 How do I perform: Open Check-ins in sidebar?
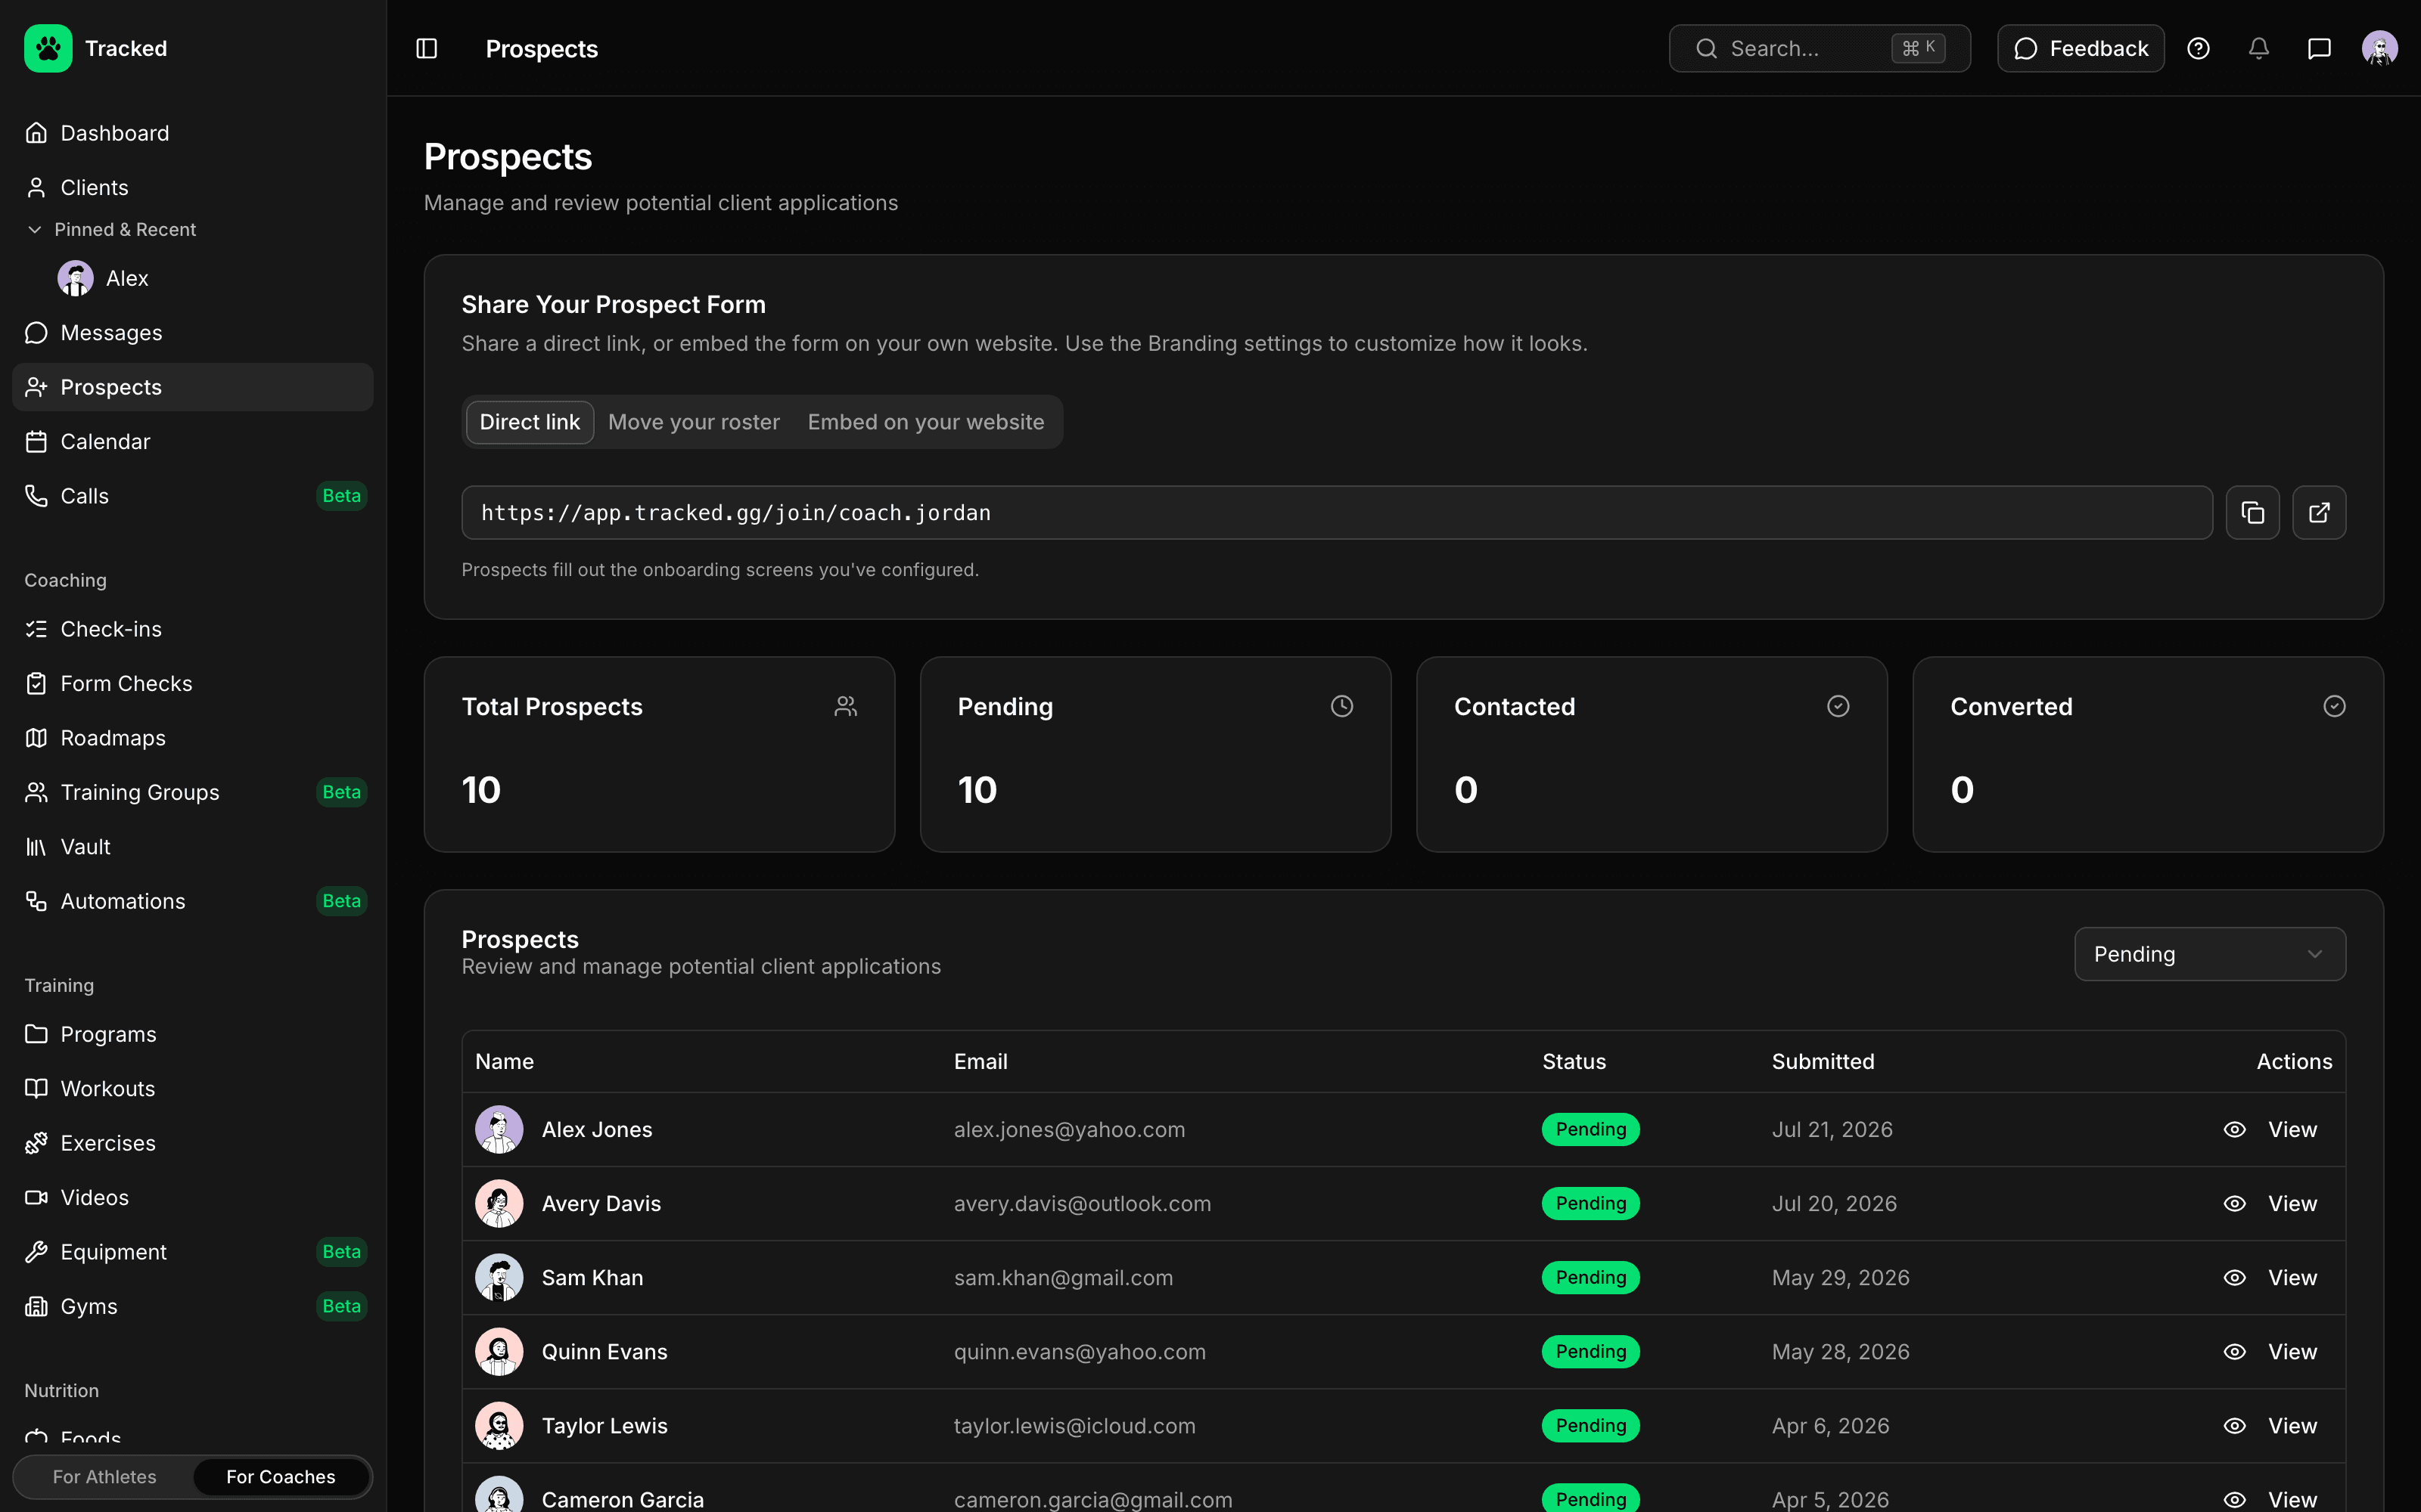click(x=192, y=629)
